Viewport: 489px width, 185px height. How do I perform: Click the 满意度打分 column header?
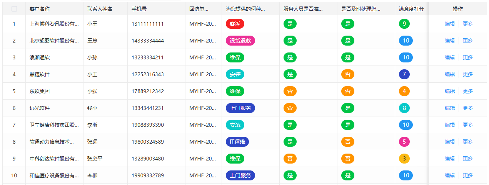(x=411, y=9)
